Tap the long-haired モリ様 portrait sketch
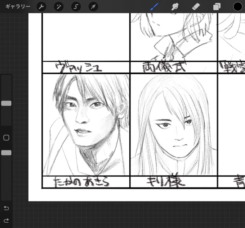The image size is (245, 228). 174,125
